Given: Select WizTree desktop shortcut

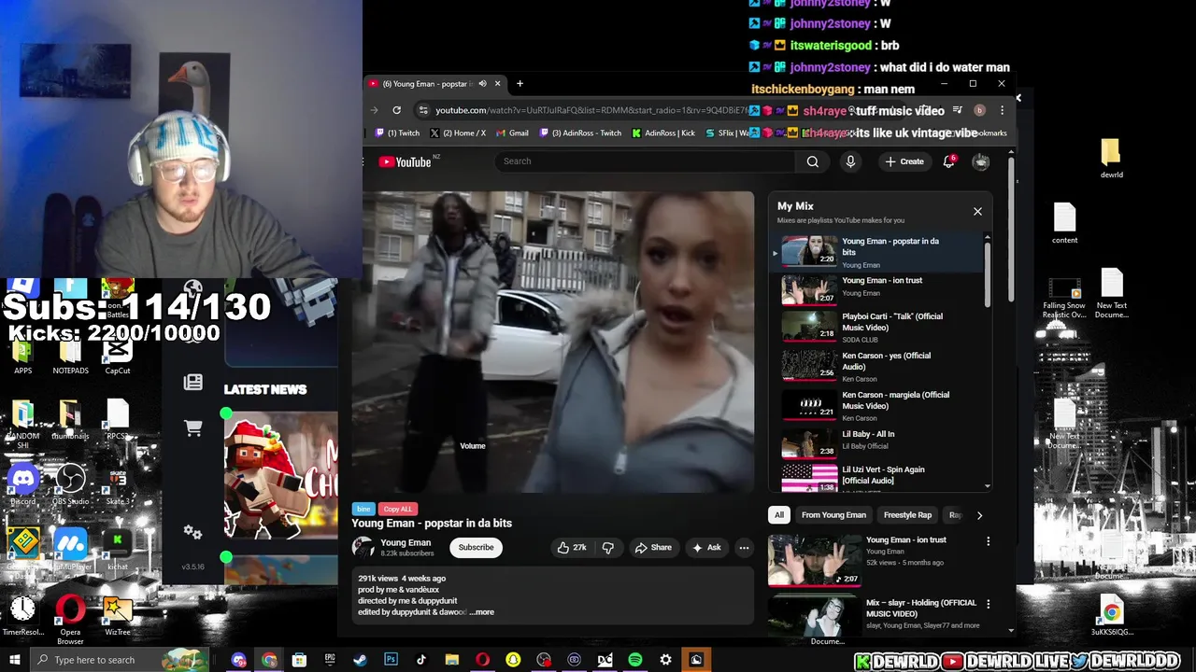Looking at the screenshot, I should click(x=118, y=616).
